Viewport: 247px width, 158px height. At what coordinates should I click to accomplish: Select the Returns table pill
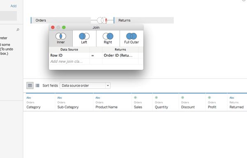pos(144,20)
